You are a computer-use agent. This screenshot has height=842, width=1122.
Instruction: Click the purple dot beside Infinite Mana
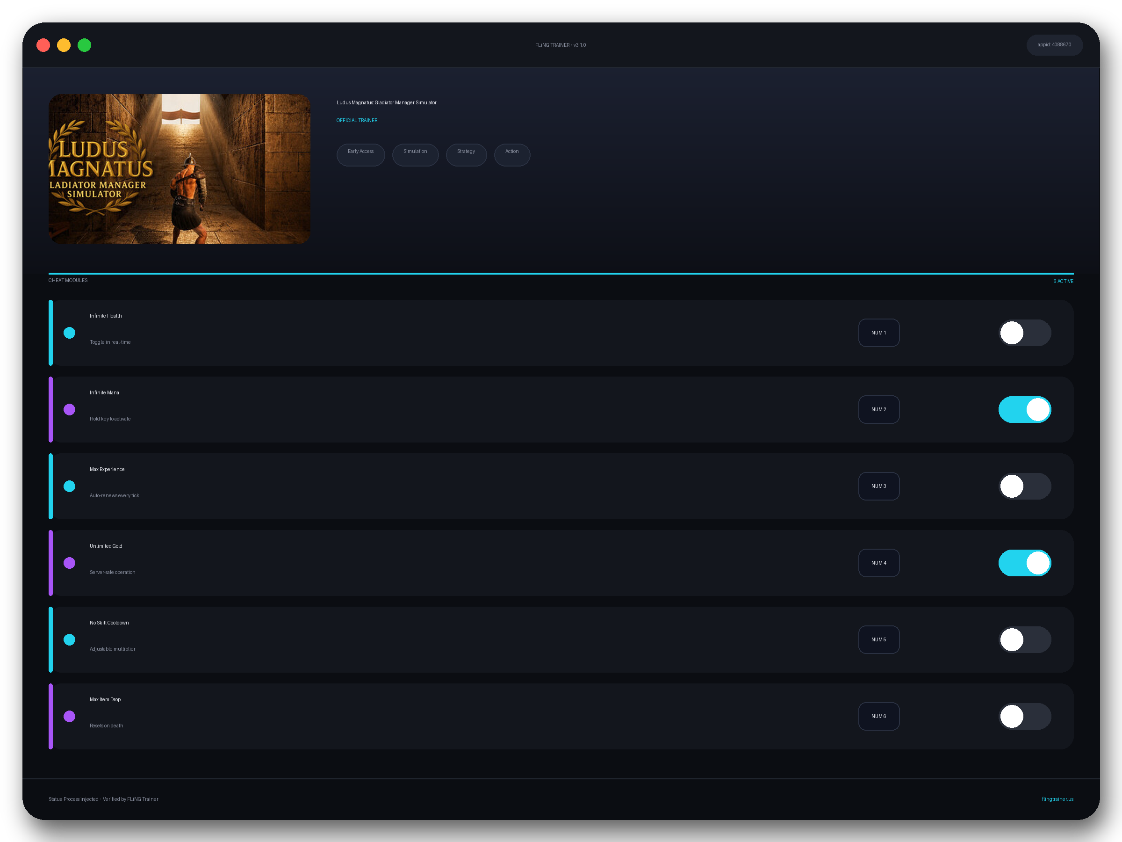point(70,410)
